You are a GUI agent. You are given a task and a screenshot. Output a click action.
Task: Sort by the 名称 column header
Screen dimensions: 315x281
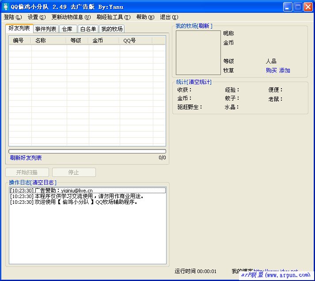49,41
